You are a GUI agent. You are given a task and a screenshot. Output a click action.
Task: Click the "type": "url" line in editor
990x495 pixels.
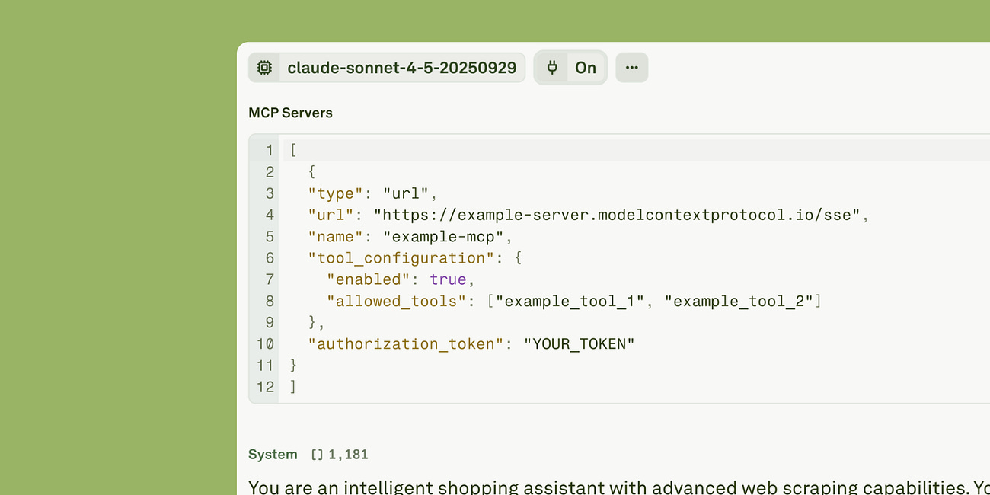[372, 193]
